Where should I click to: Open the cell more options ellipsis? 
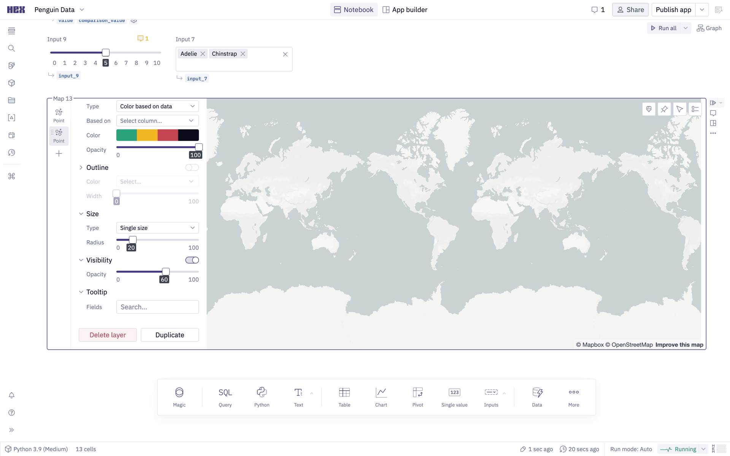pyautogui.click(x=713, y=133)
